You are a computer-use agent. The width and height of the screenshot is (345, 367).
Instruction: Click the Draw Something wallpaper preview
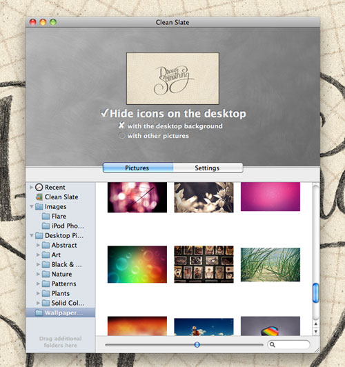click(172, 79)
